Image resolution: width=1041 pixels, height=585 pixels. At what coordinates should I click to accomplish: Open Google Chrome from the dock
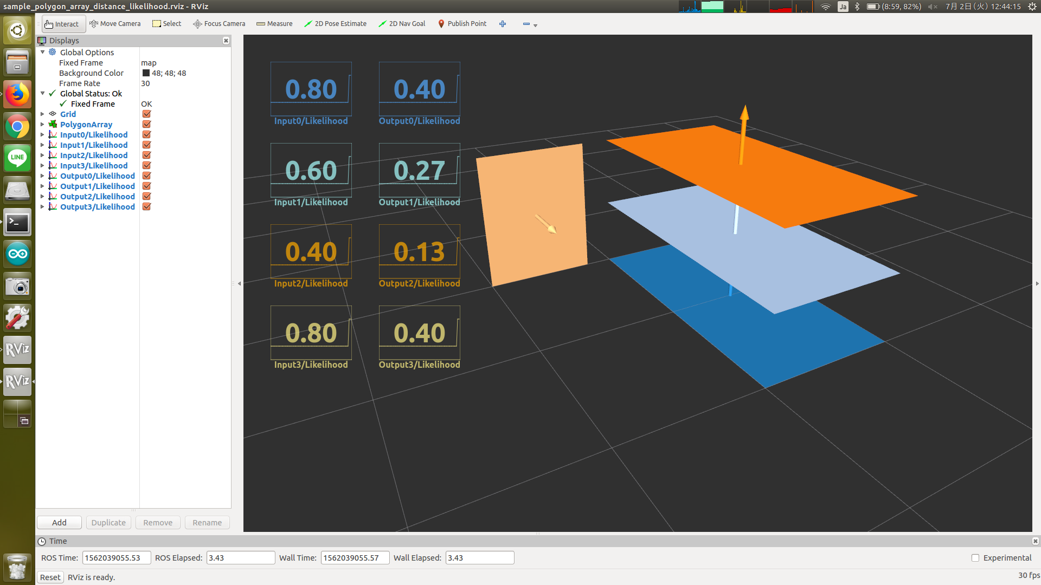pos(17,127)
